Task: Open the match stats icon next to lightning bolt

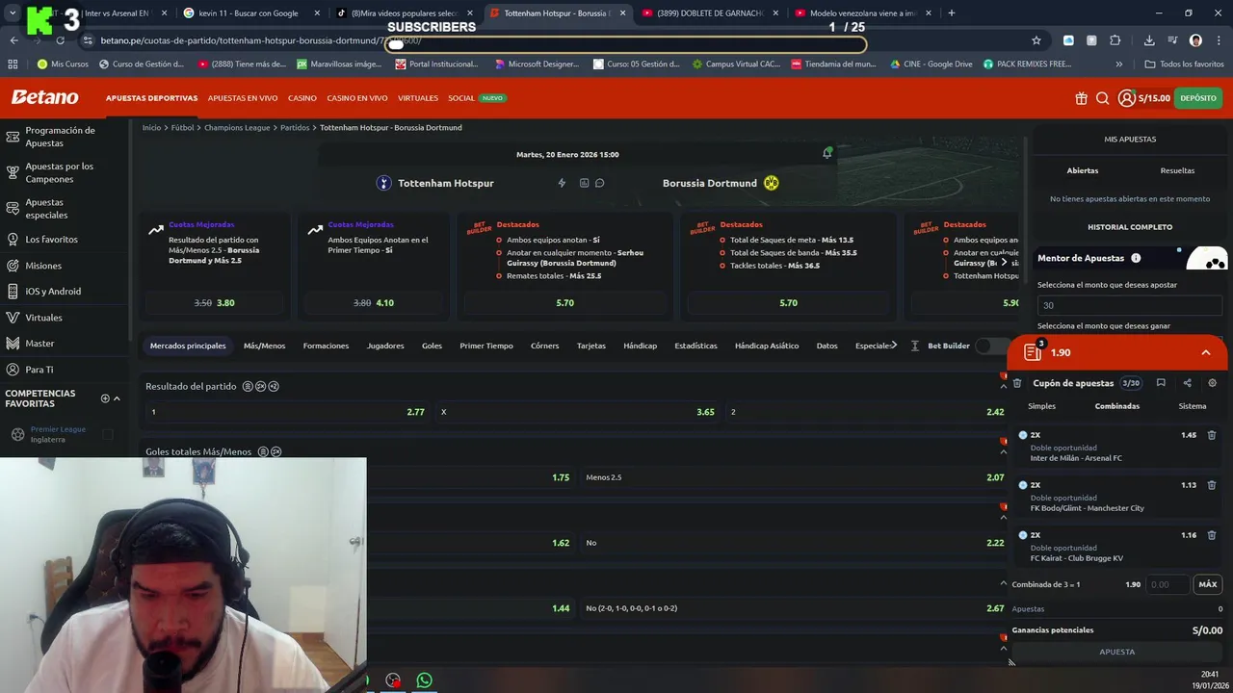Action: pyautogui.click(x=584, y=183)
